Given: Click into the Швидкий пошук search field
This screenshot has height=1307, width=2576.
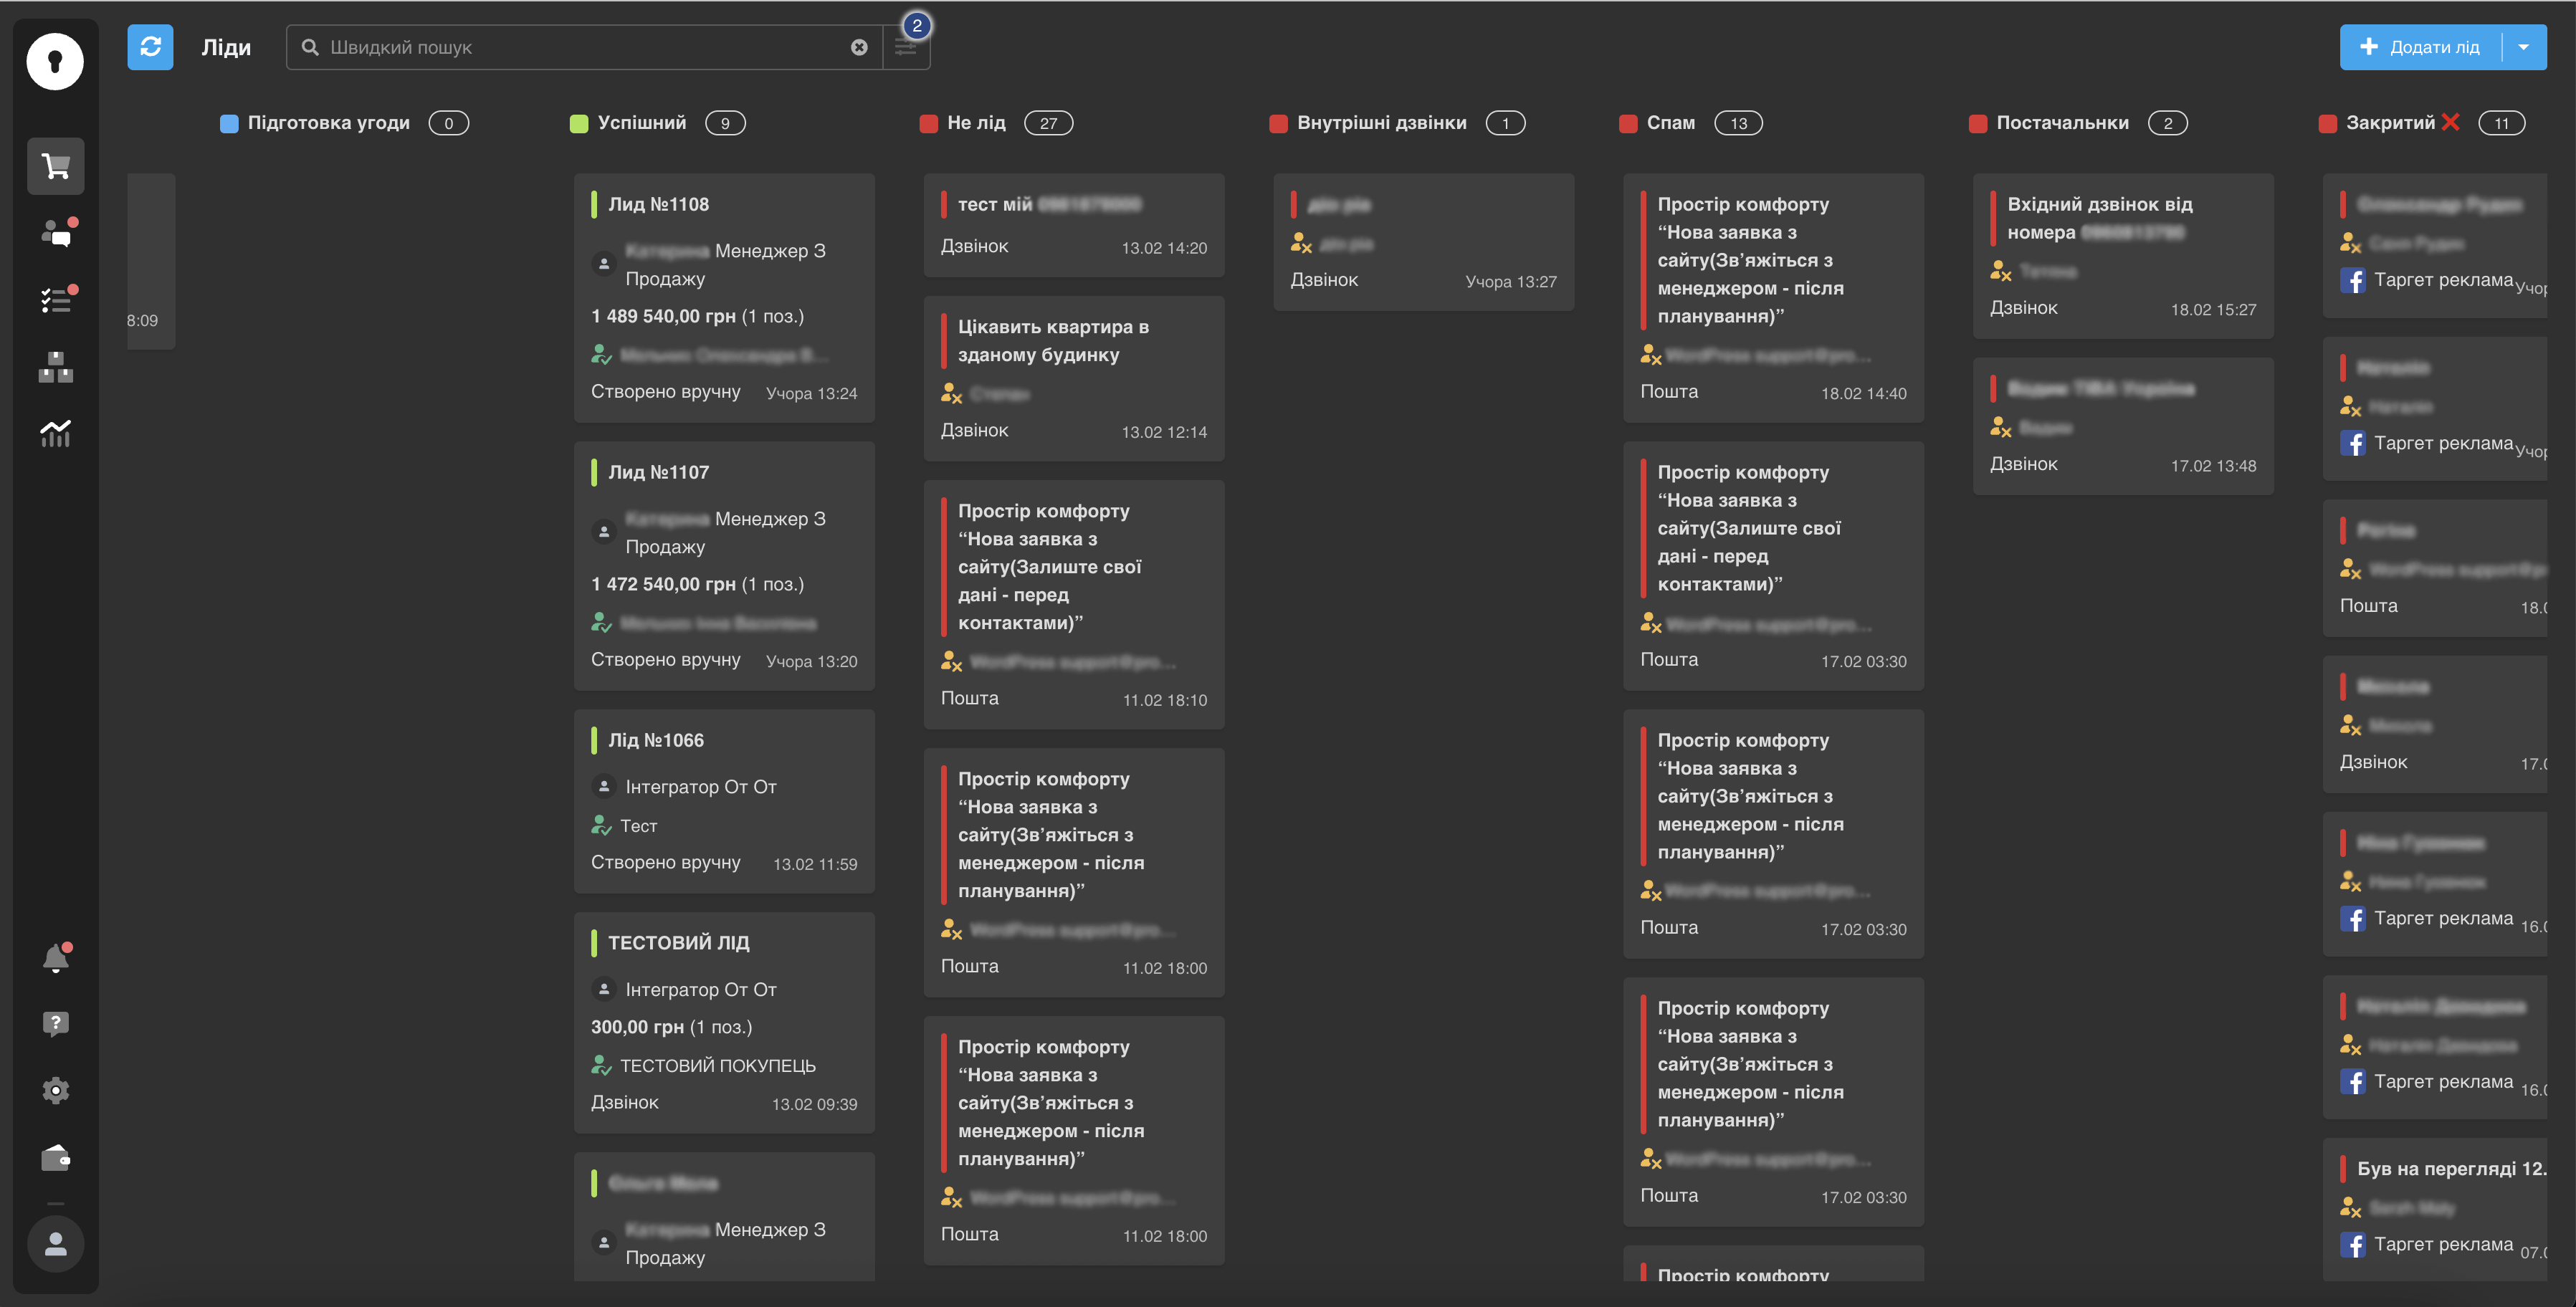Looking at the screenshot, I should (x=580, y=47).
